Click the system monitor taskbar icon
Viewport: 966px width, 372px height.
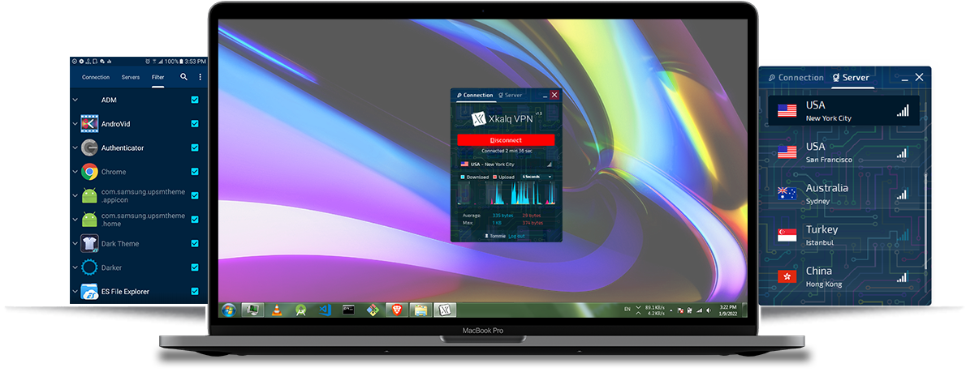click(x=252, y=310)
